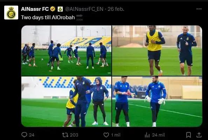Open the reply comment icon

coord(24,135)
